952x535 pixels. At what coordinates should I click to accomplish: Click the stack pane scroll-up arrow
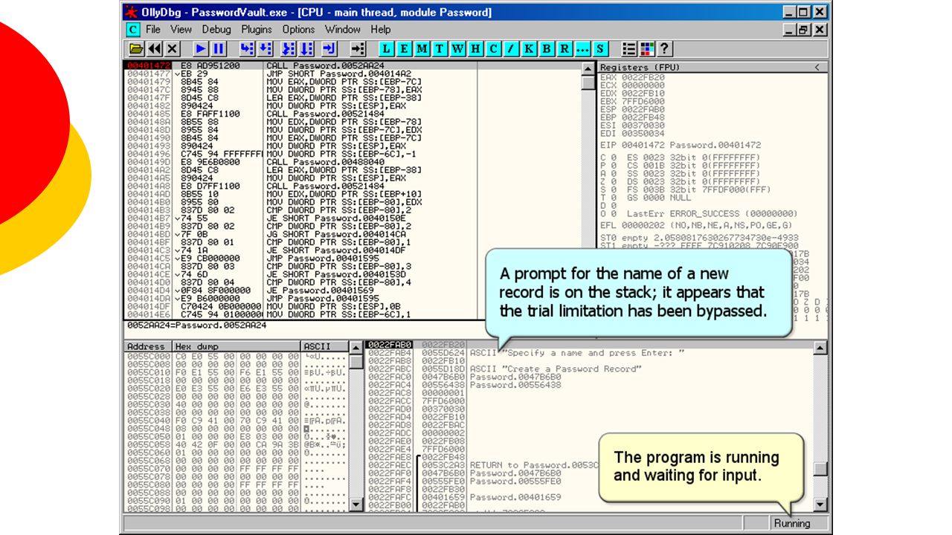[x=820, y=348]
